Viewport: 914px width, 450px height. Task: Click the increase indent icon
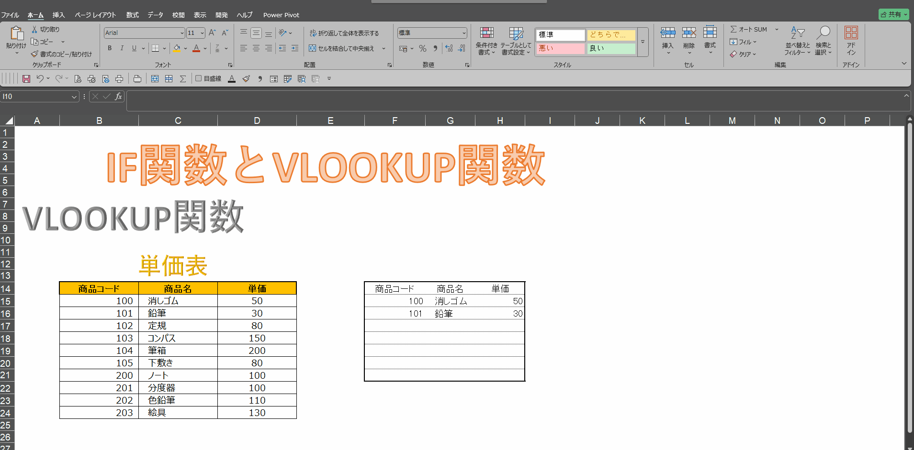295,48
